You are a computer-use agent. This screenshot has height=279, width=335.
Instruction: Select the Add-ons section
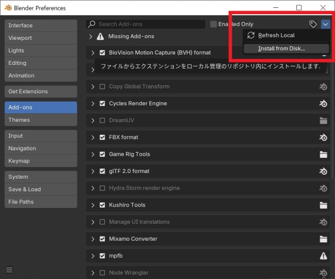click(41, 108)
